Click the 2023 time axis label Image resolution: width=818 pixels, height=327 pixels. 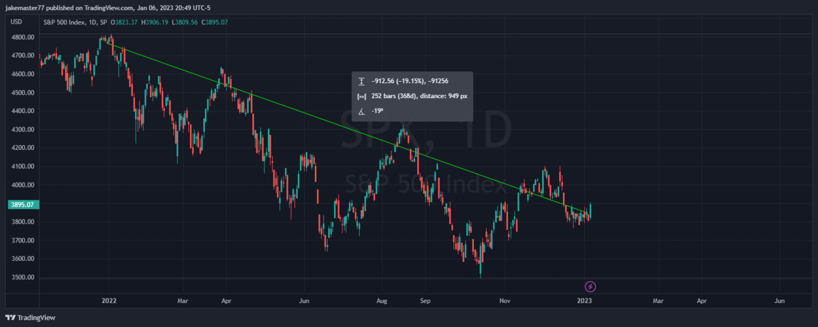point(586,300)
